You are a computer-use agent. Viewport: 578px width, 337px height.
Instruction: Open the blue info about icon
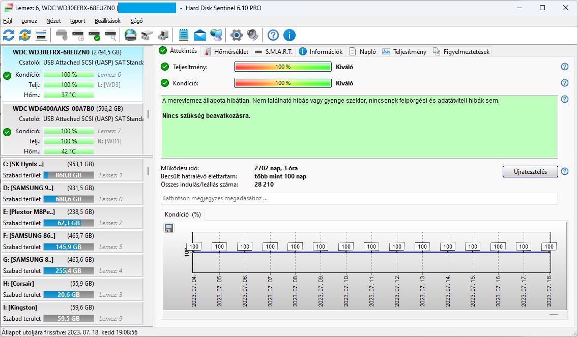pos(290,36)
